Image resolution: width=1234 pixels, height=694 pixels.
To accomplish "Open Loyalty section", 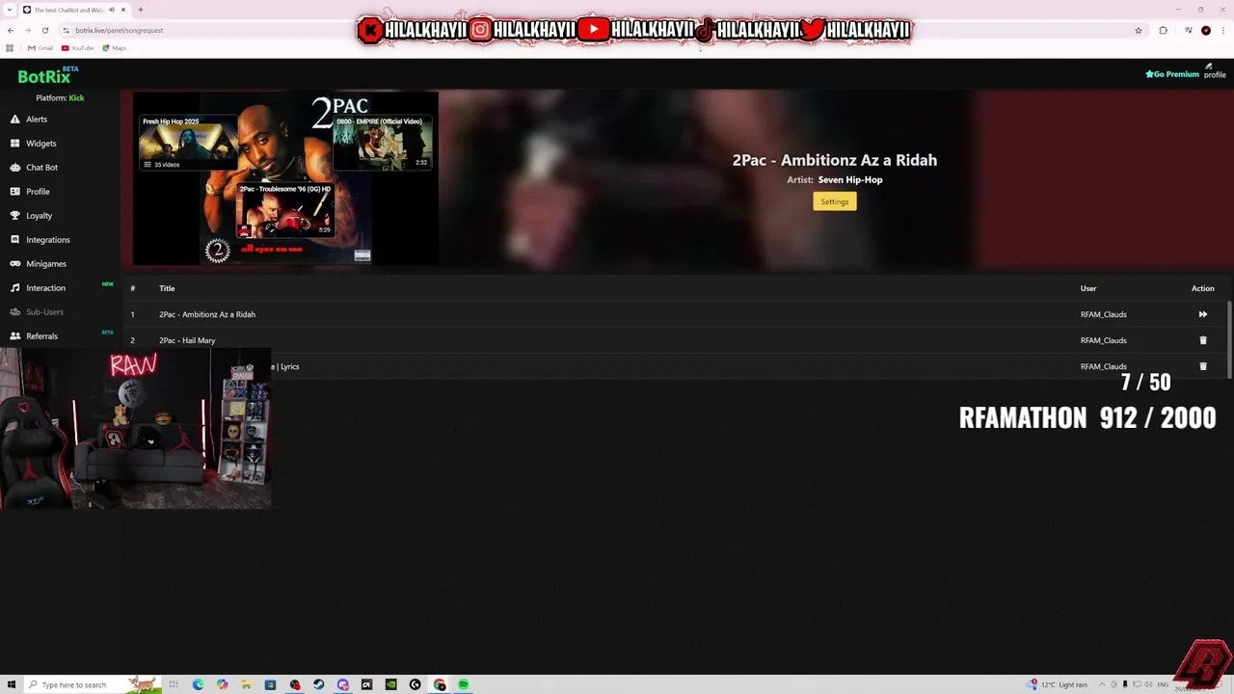I will (x=39, y=216).
